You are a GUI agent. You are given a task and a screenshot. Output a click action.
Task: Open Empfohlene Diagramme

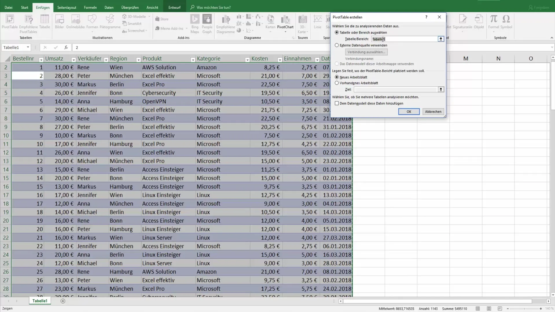[x=225, y=24]
